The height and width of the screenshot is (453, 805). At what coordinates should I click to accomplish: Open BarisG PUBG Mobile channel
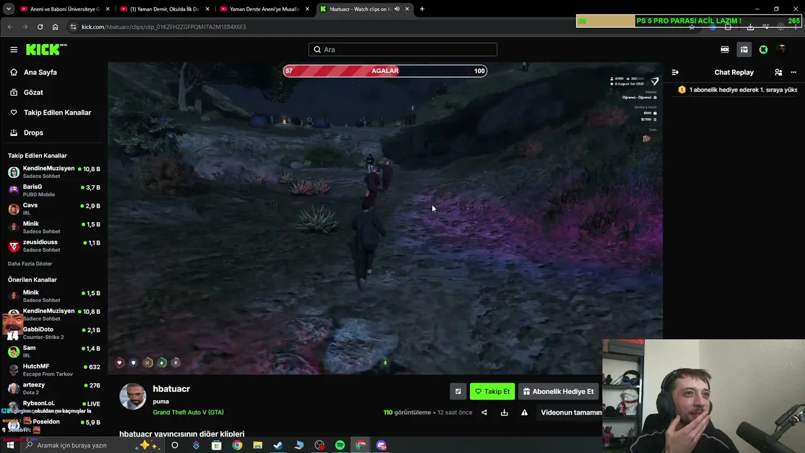coord(54,191)
